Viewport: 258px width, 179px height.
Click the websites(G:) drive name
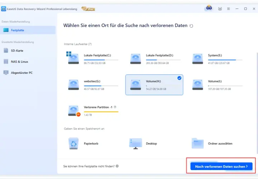pyautogui.click(x=92, y=81)
